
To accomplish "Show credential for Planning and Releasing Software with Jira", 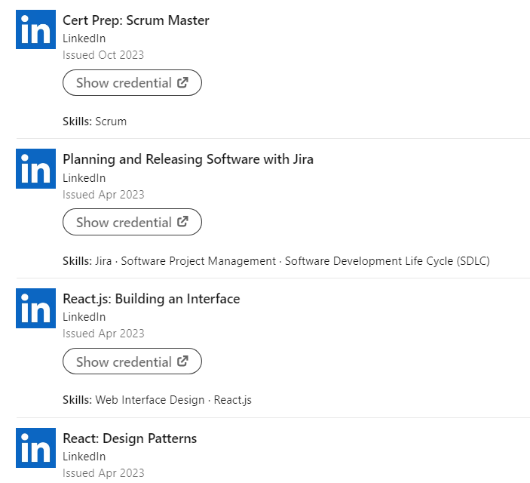I will coord(124,223).
